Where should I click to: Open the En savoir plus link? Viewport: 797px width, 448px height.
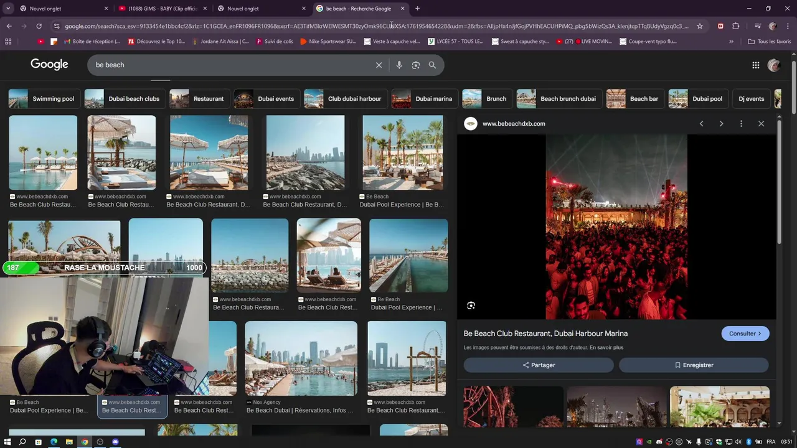(606, 348)
